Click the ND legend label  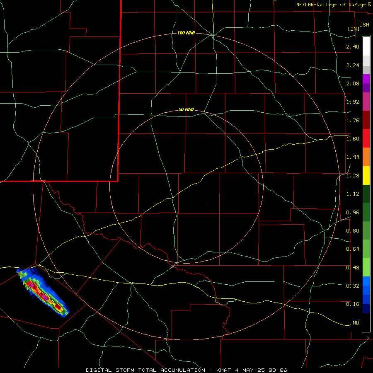356,323
